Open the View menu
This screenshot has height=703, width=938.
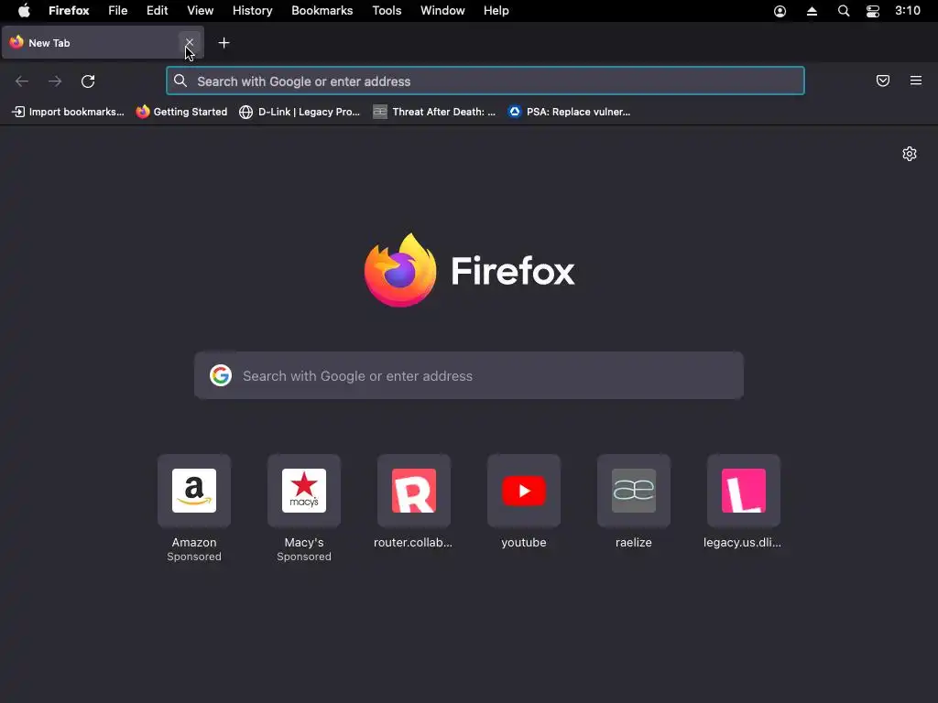(201, 11)
